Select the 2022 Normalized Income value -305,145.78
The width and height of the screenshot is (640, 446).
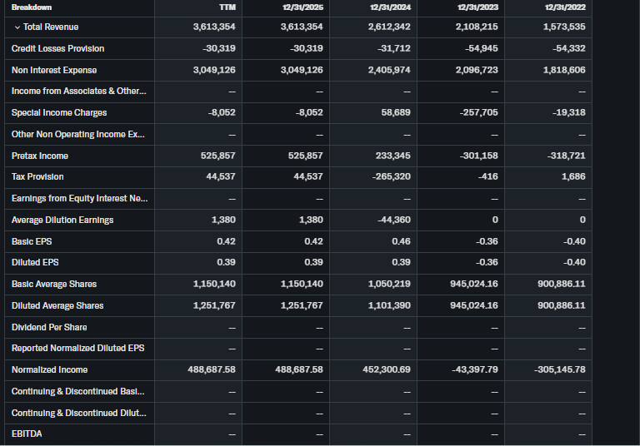click(557, 369)
